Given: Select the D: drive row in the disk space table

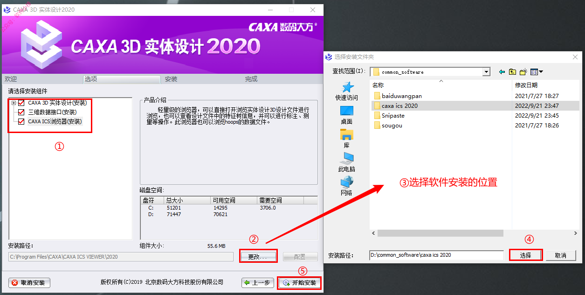Looking at the screenshot, I should point(228,214).
